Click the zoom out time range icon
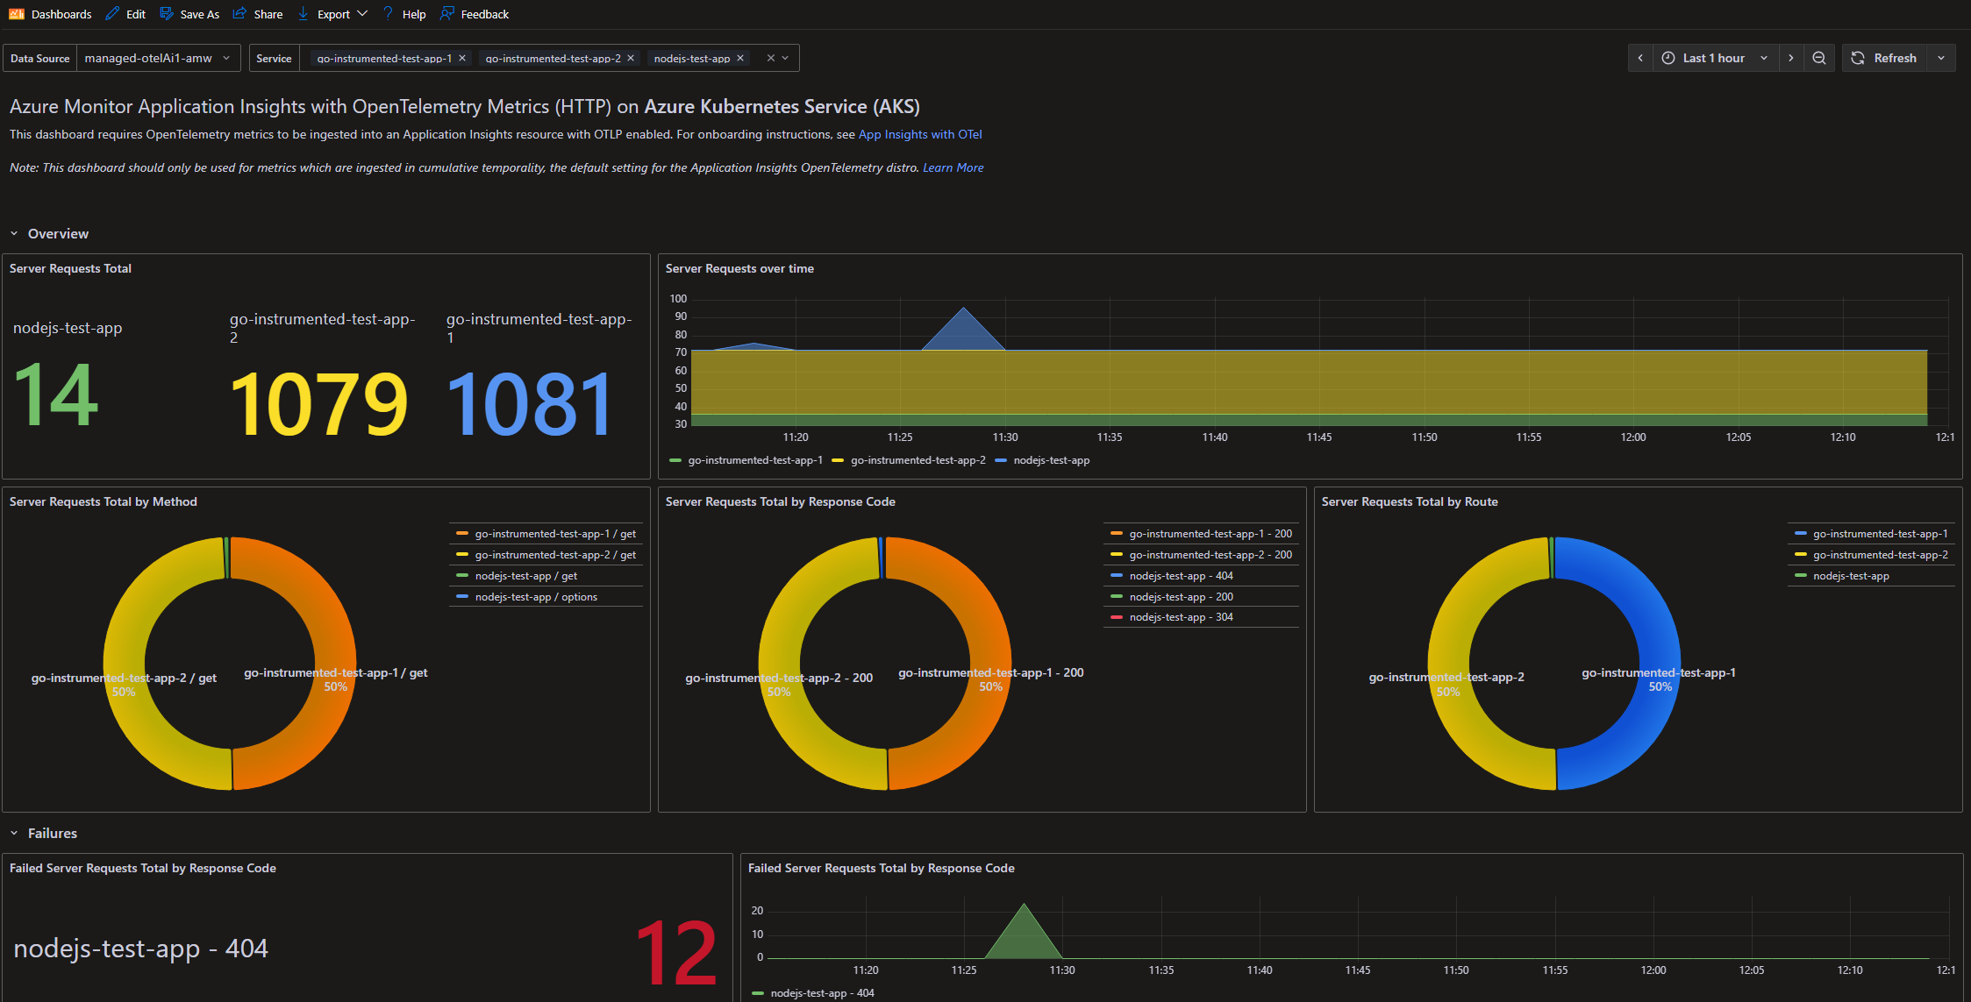This screenshot has height=1002, width=1971. point(1819,58)
